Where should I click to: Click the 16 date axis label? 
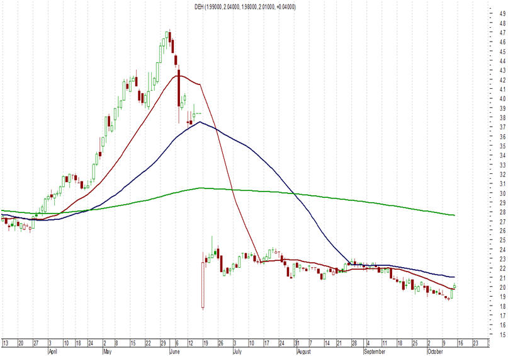tap(461, 343)
